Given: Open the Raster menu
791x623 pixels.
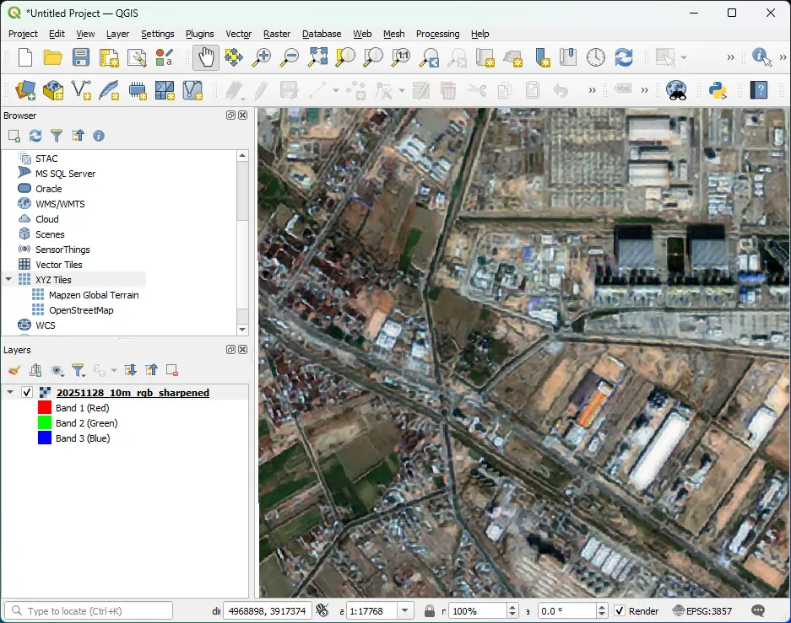Looking at the screenshot, I should pyautogui.click(x=276, y=34).
